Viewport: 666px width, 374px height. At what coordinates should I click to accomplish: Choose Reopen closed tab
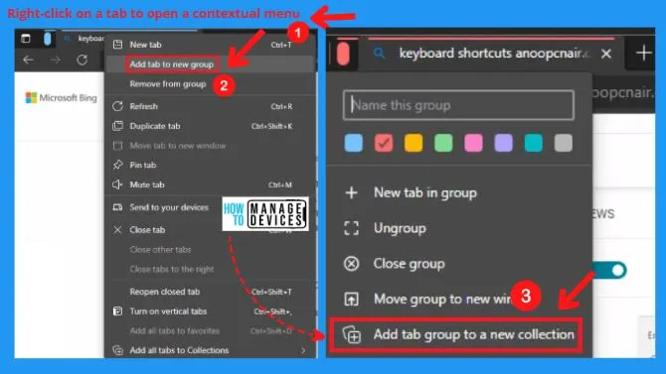pos(165,292)
